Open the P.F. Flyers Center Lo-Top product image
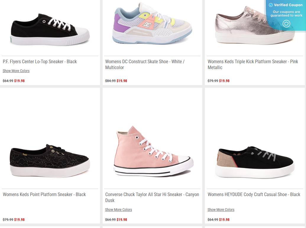306x228 pixels. pyautogui.click(x=50, y=28)
